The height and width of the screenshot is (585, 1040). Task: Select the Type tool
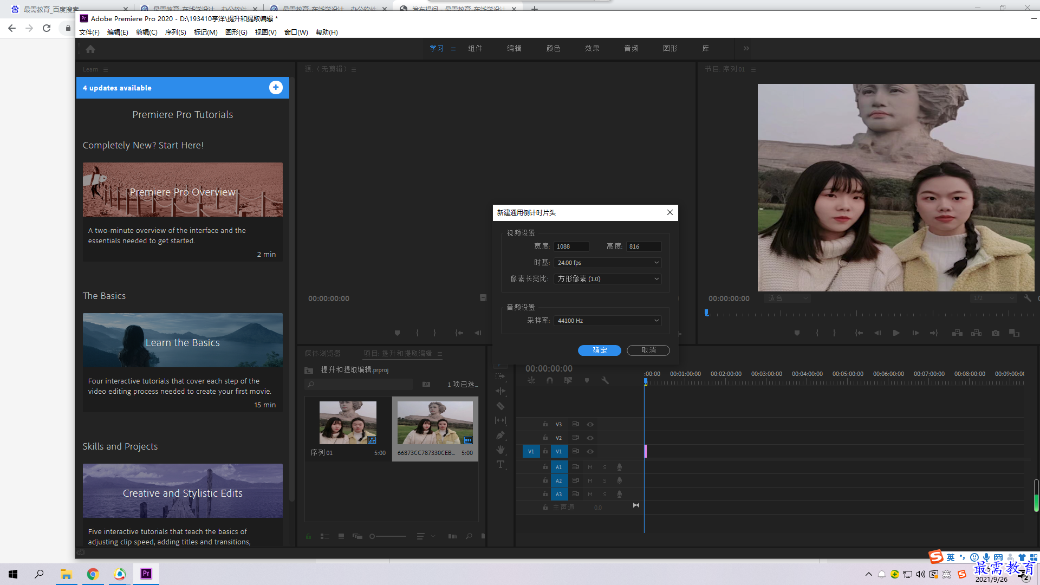tap(500, 464)
